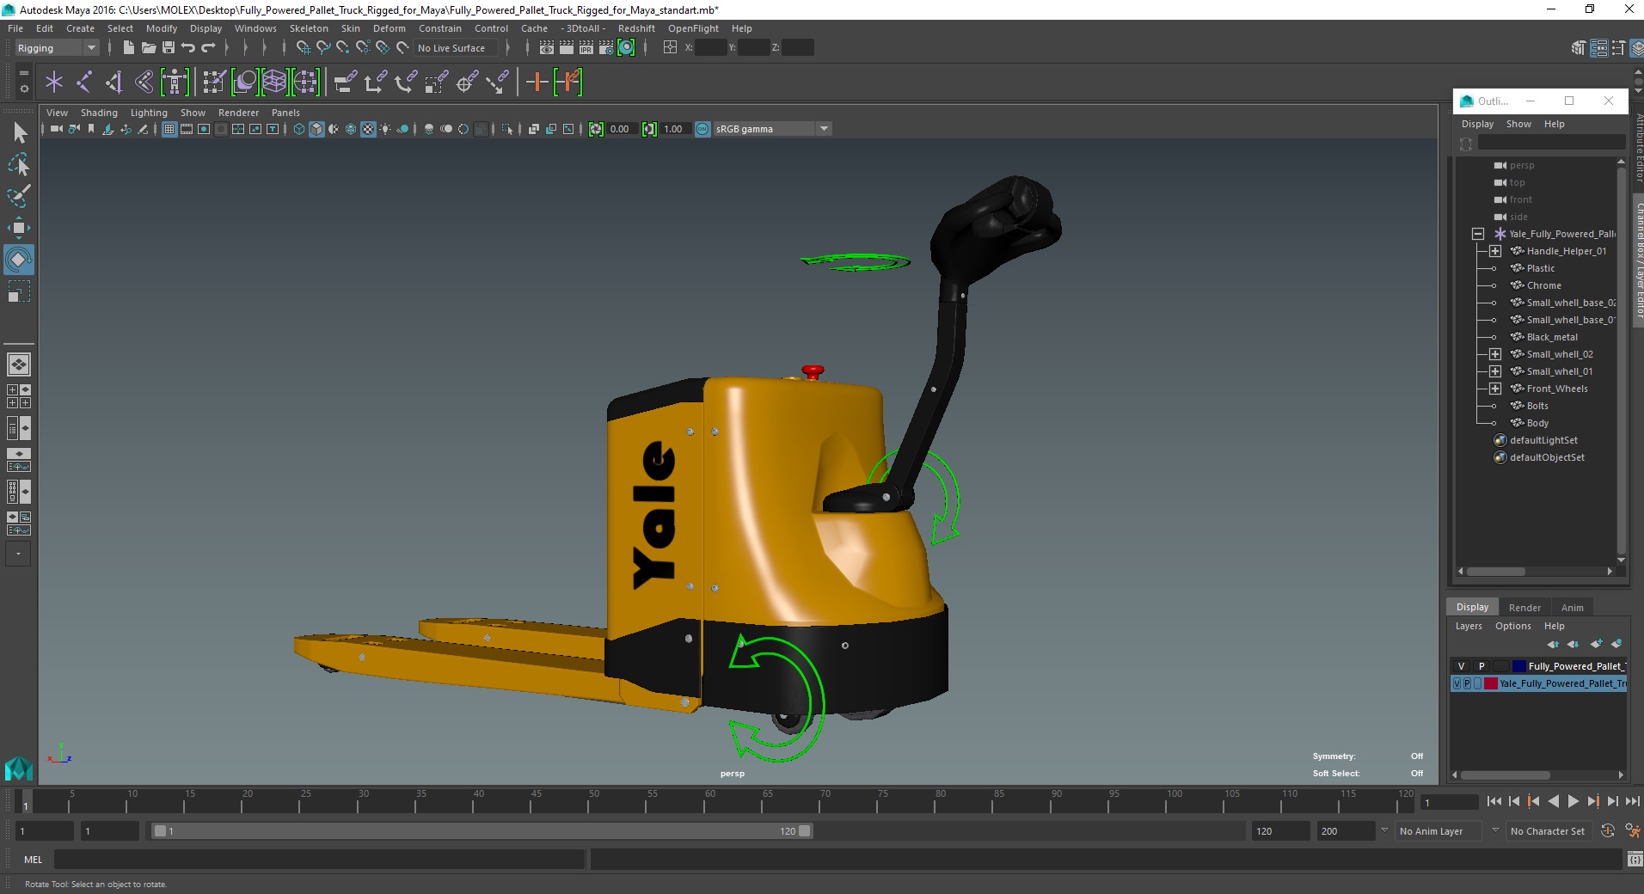Toggle Use All Lights in viewport
The width and height of the screenshot is (1644, 894).
[385, 129]
